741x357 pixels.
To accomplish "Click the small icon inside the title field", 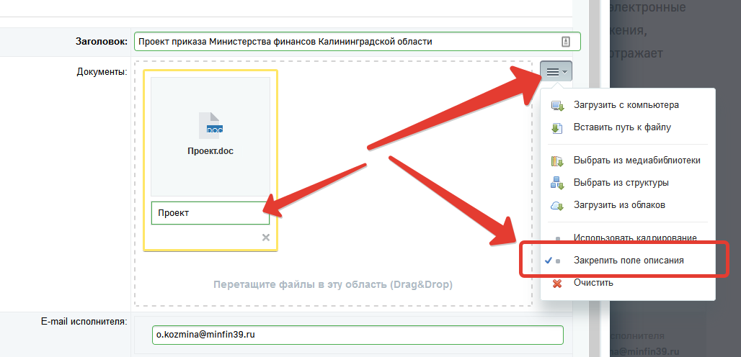I will (x=565, y=42).
